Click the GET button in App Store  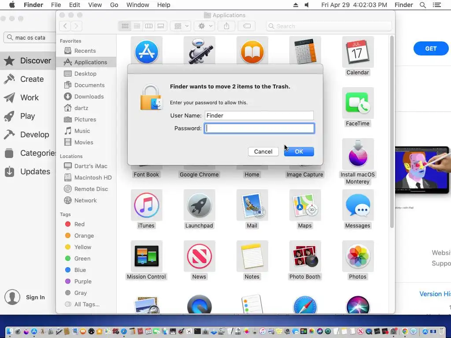click(x=431, y=48)
